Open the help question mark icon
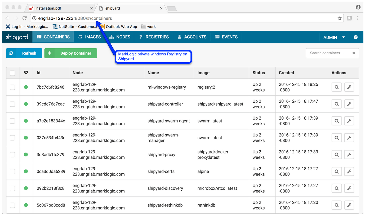Image resolution: width=365 pixels, height=219 pixels. [x=355, y=37]
